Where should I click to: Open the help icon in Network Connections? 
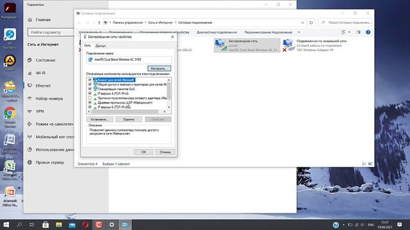tap(368, 33)
